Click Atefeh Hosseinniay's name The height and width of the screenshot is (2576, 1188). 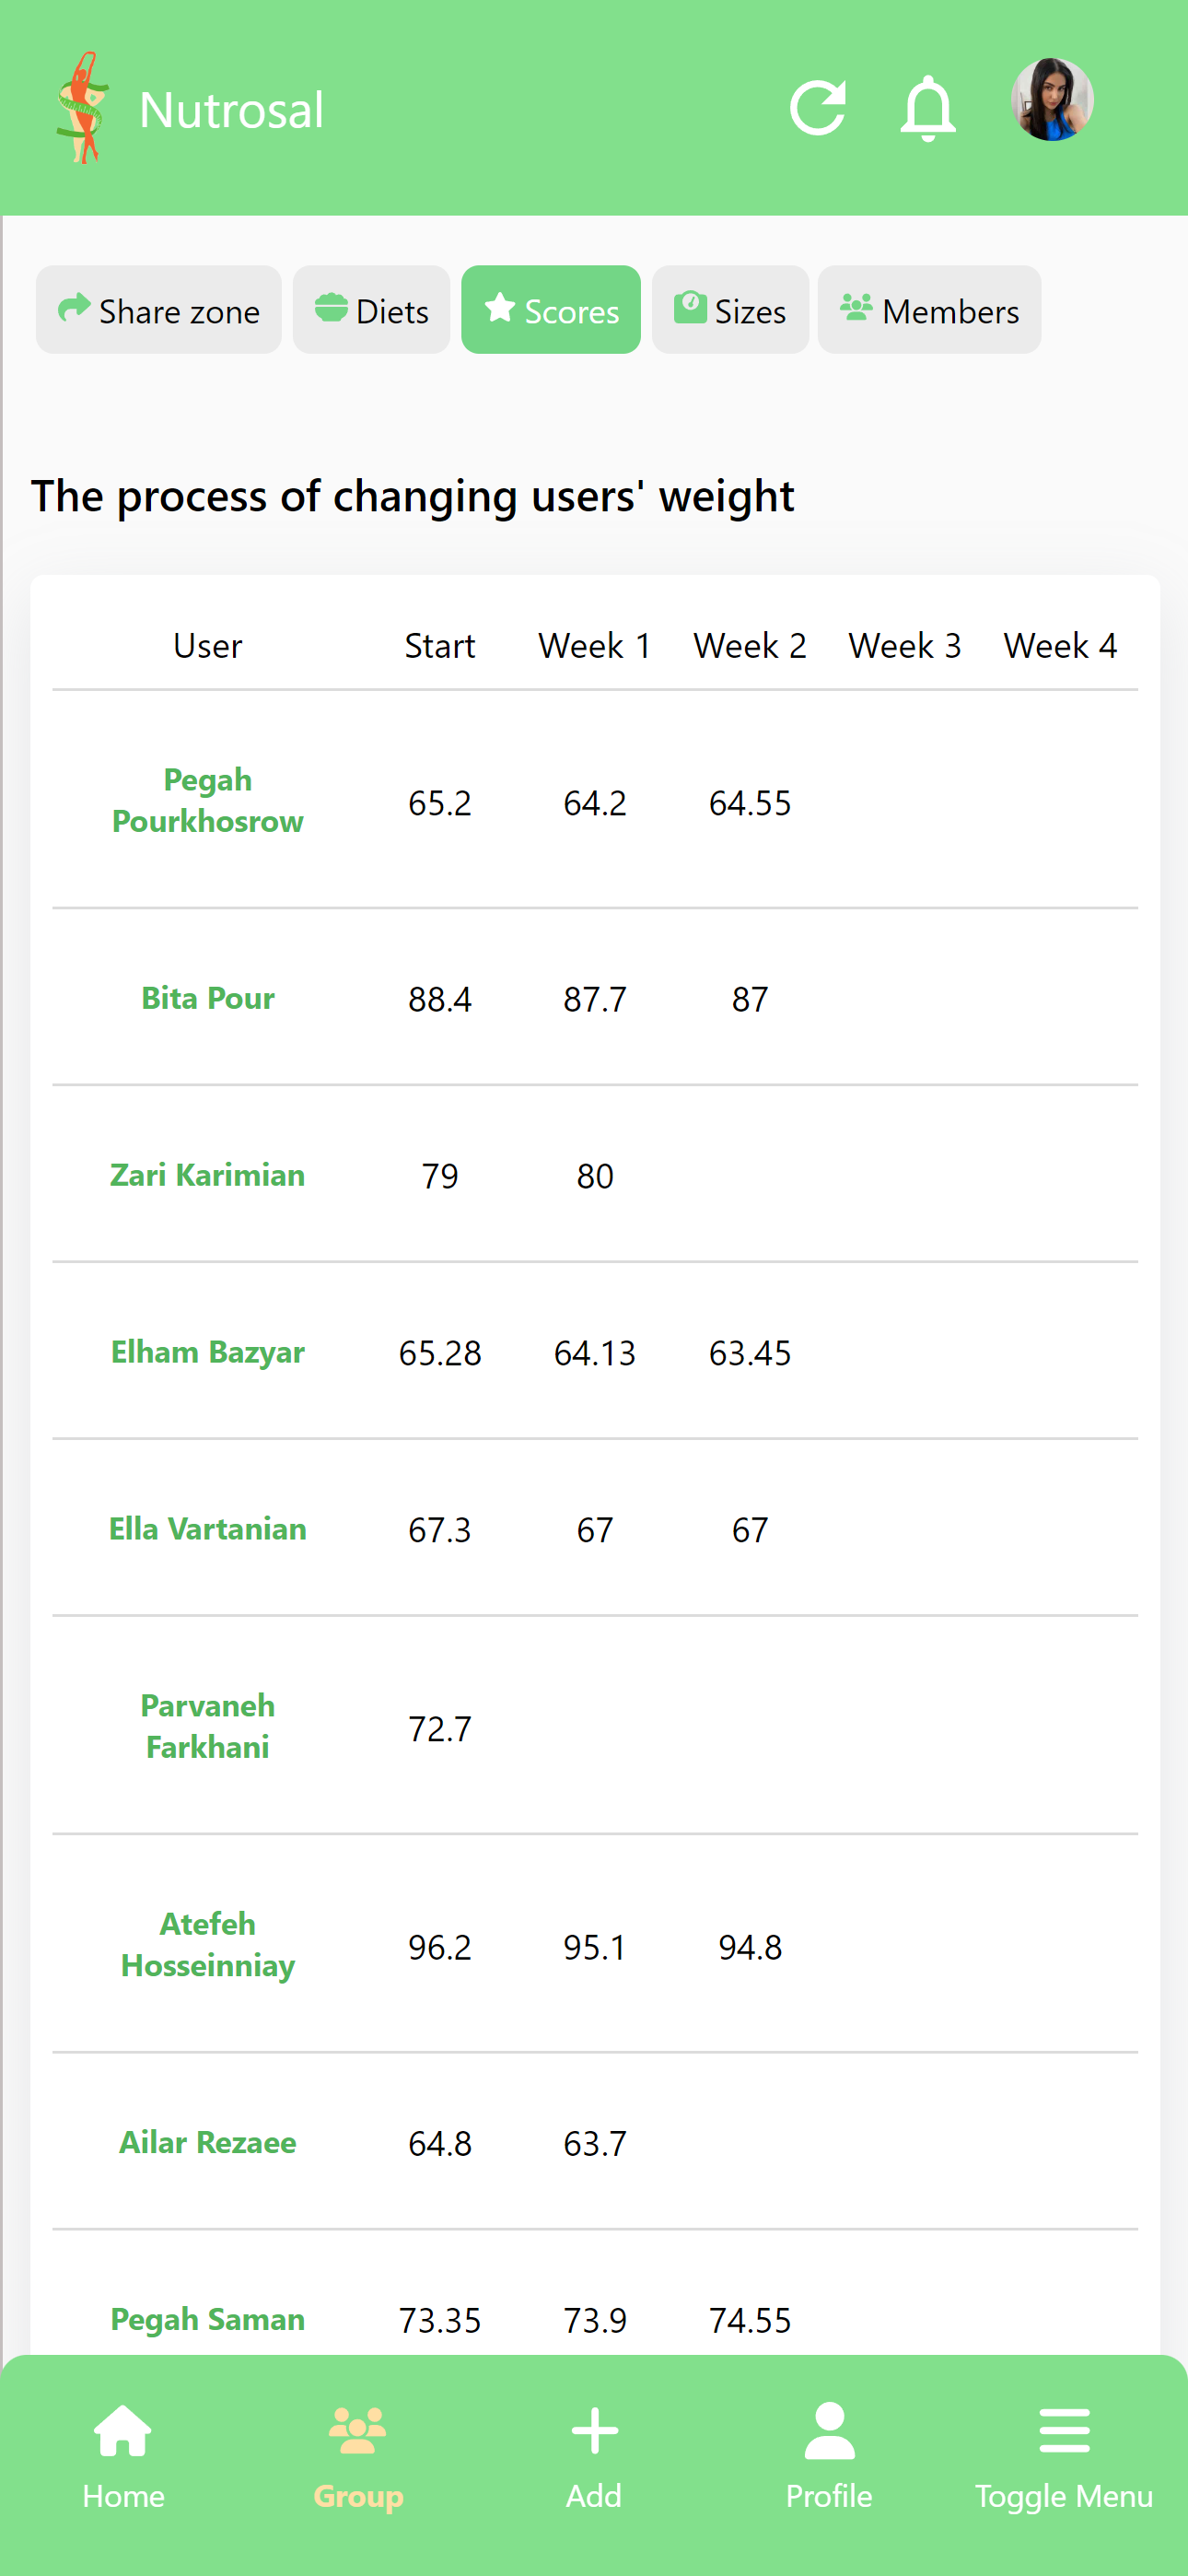[x=208, y=1944]
